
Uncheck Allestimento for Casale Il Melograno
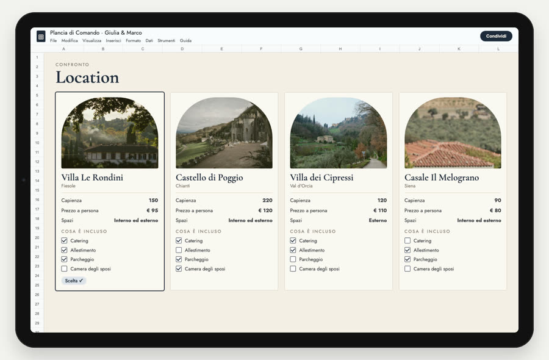click(407, 250)
